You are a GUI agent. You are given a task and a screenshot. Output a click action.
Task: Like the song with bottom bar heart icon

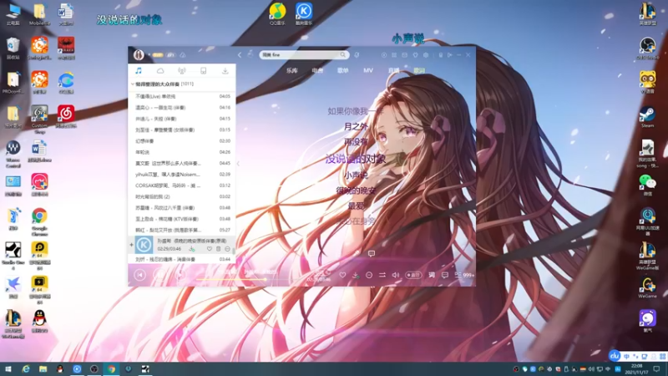tap(342, 275)
